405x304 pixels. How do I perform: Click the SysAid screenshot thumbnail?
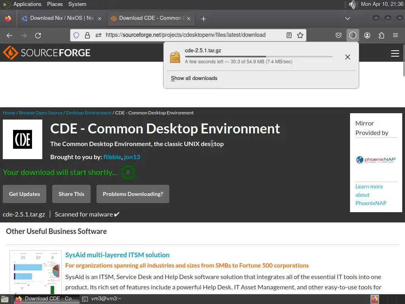click(36, 272)
